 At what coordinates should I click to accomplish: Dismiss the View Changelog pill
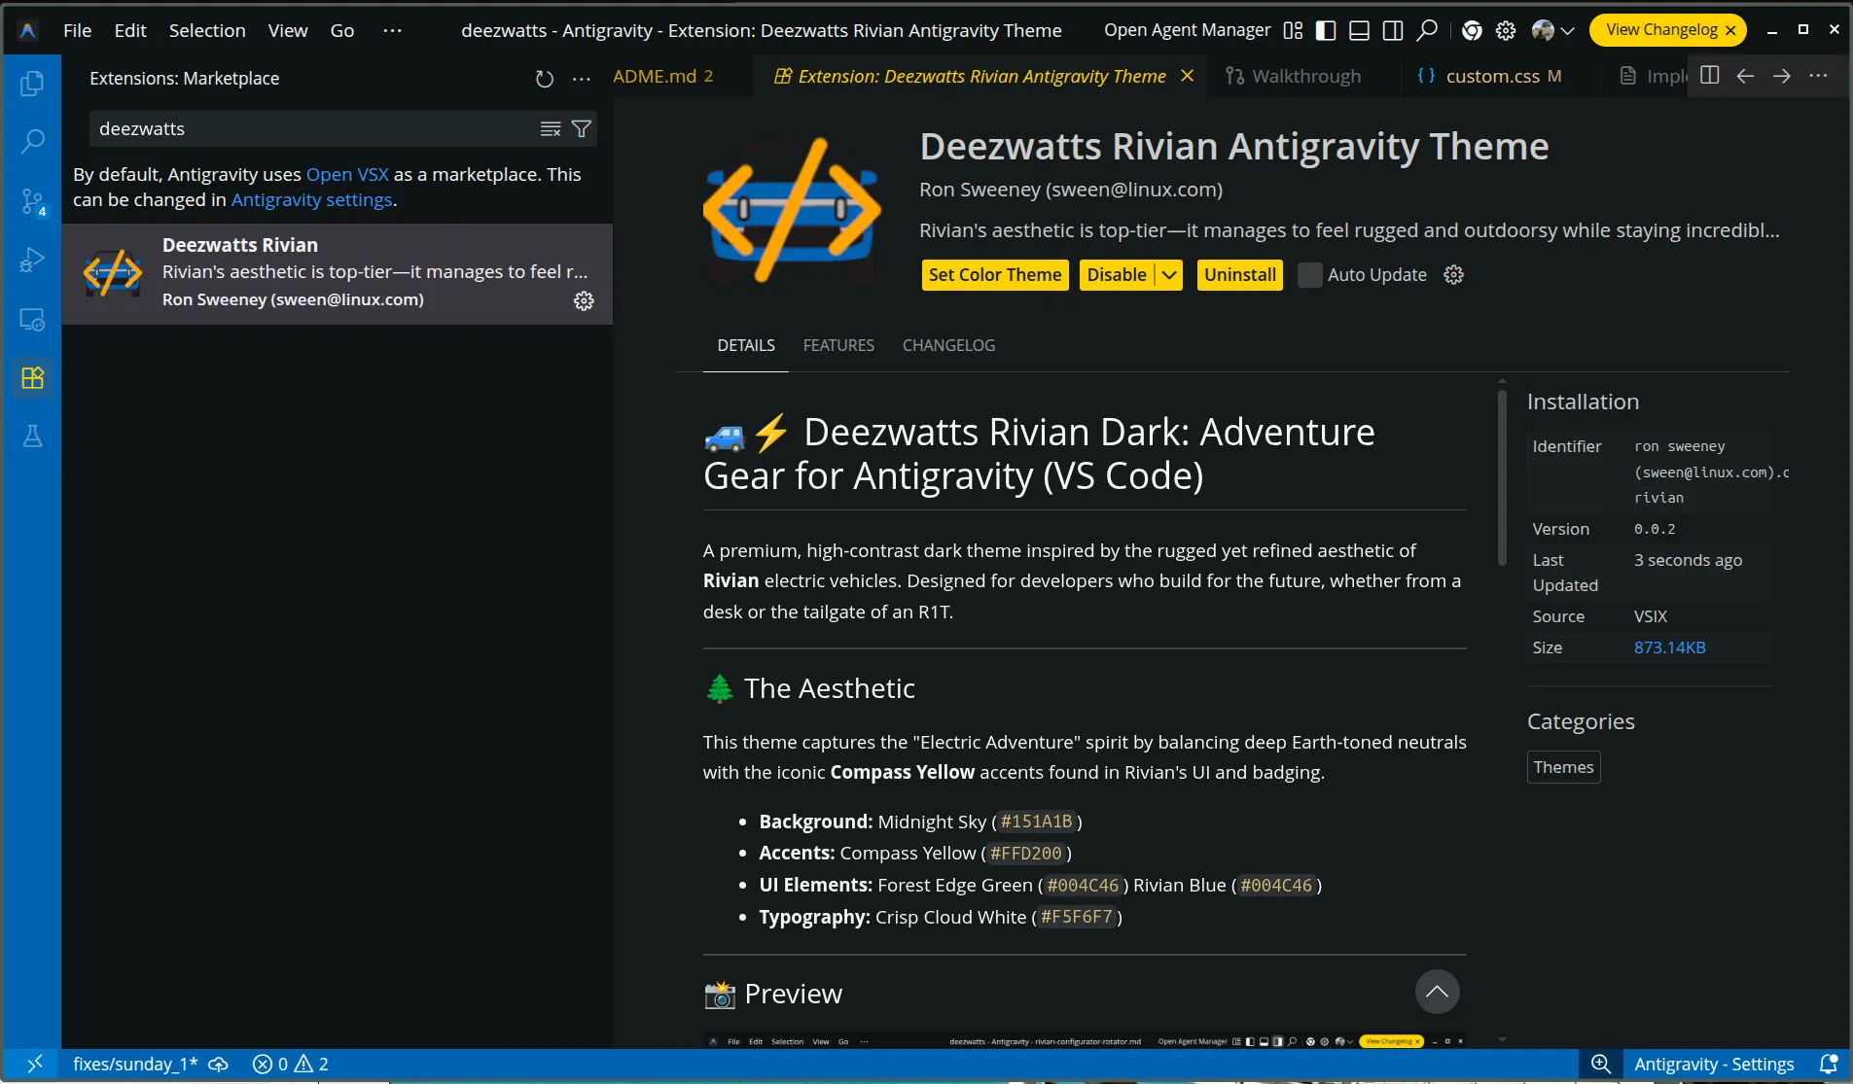point(1730,30)
